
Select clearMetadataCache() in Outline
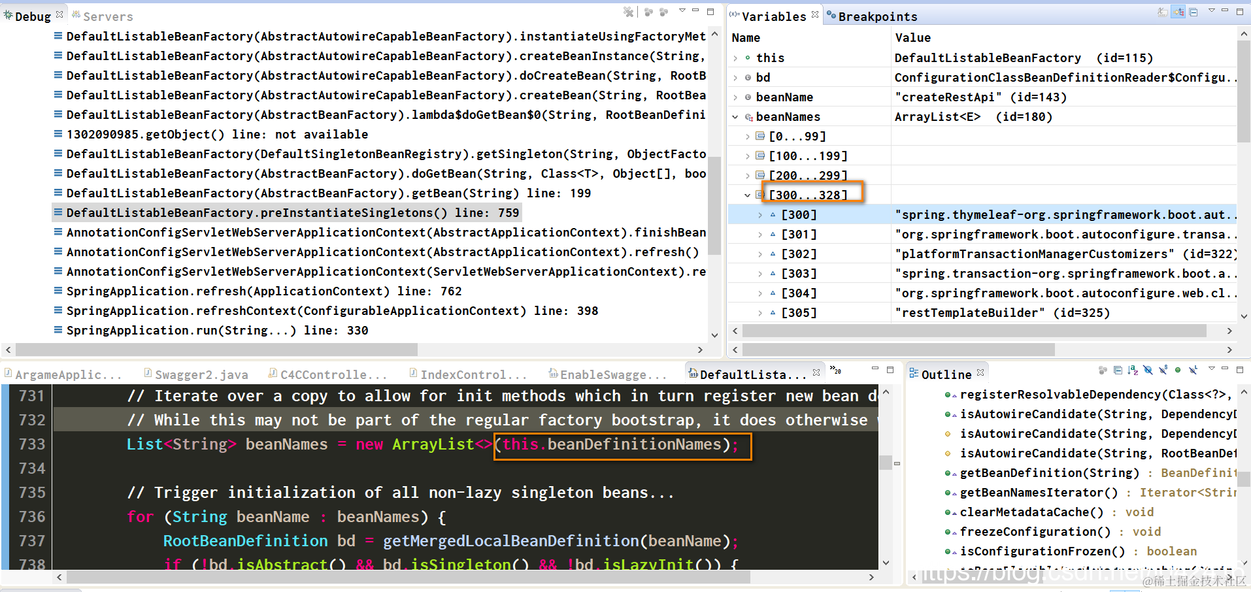coord(1049,512)
